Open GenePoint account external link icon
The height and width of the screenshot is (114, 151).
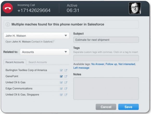pyautogui.click(x=66, y=77)
